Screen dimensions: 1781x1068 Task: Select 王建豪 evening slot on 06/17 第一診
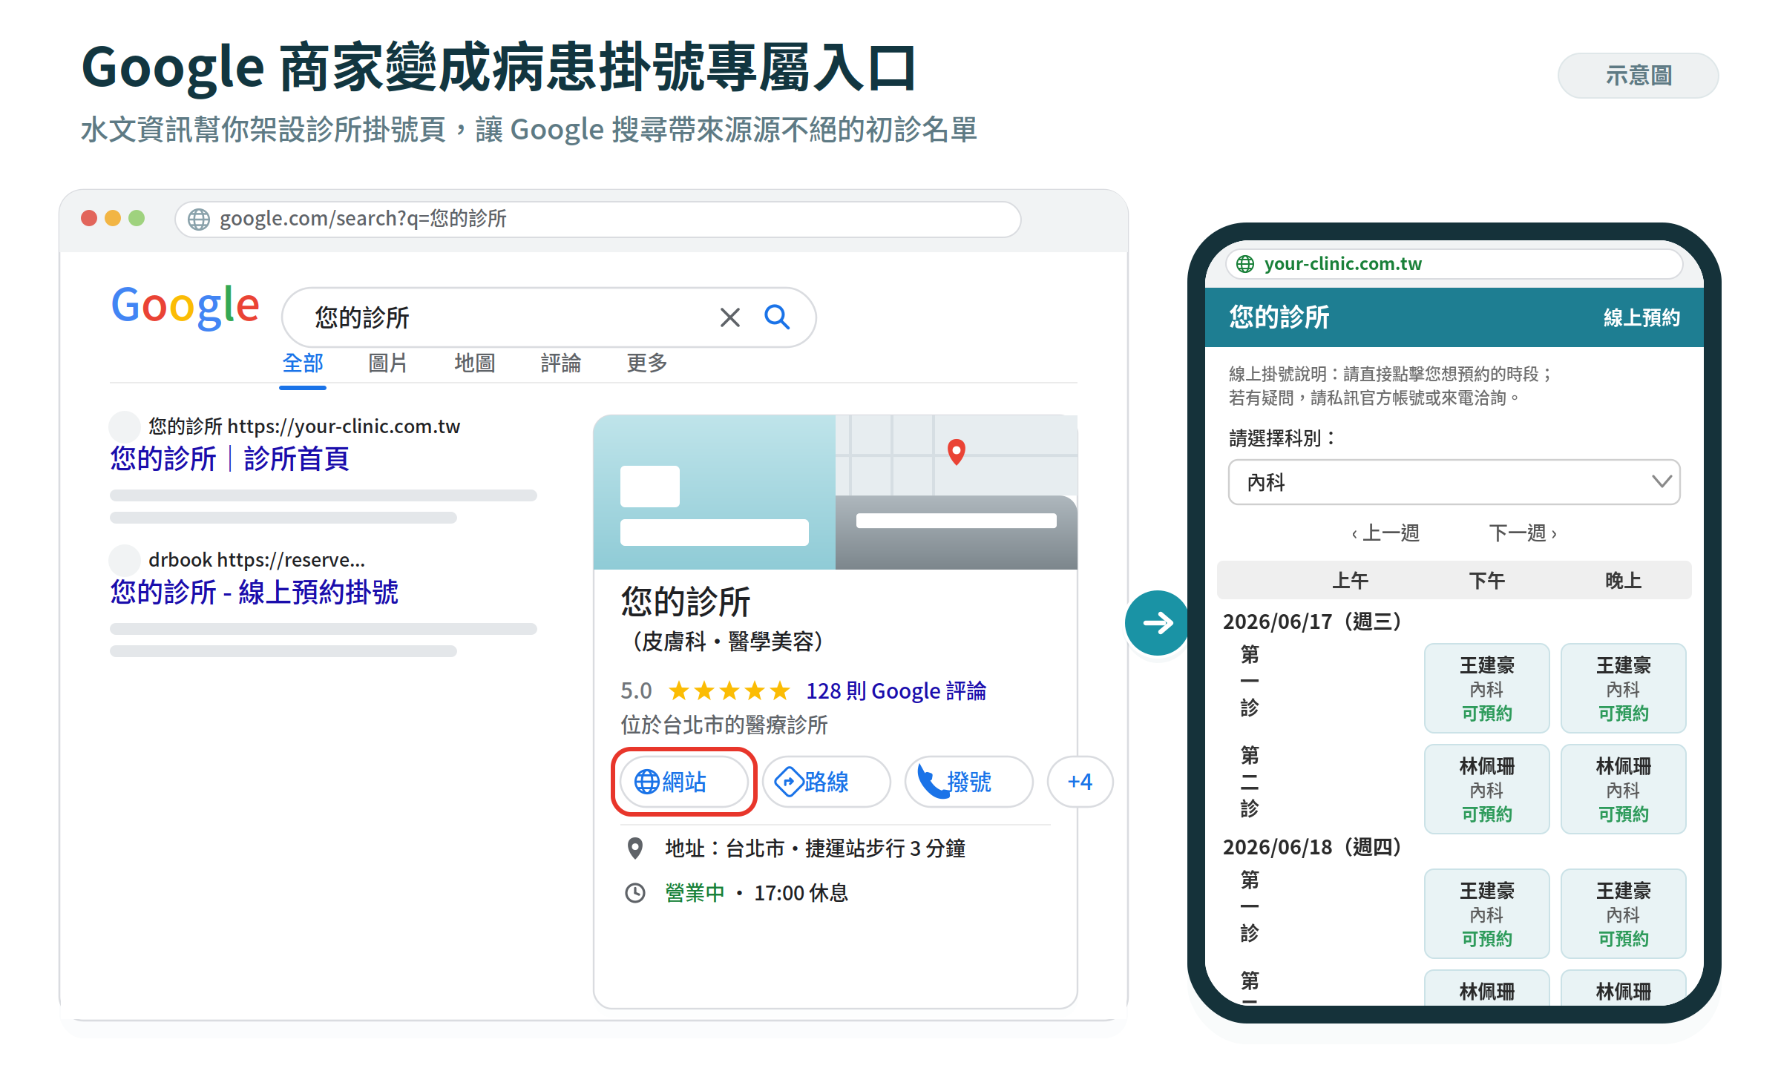1624,688
